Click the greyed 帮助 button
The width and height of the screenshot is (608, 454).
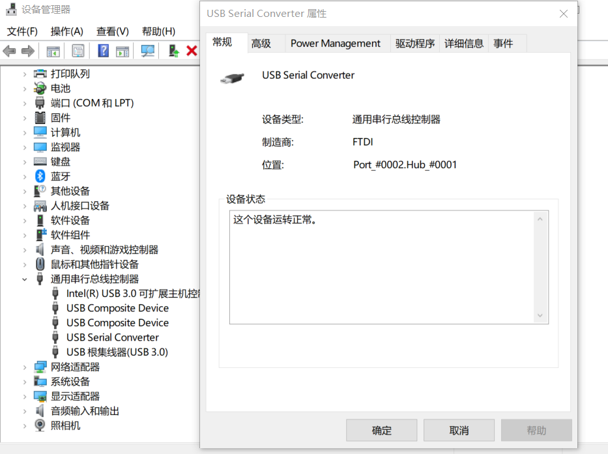(x=536, y=430)
